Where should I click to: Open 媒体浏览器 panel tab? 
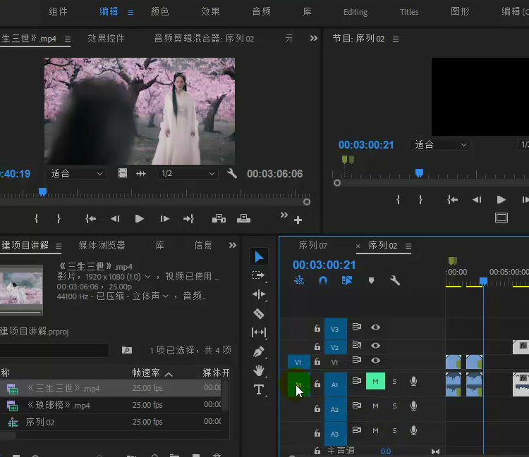102,245
